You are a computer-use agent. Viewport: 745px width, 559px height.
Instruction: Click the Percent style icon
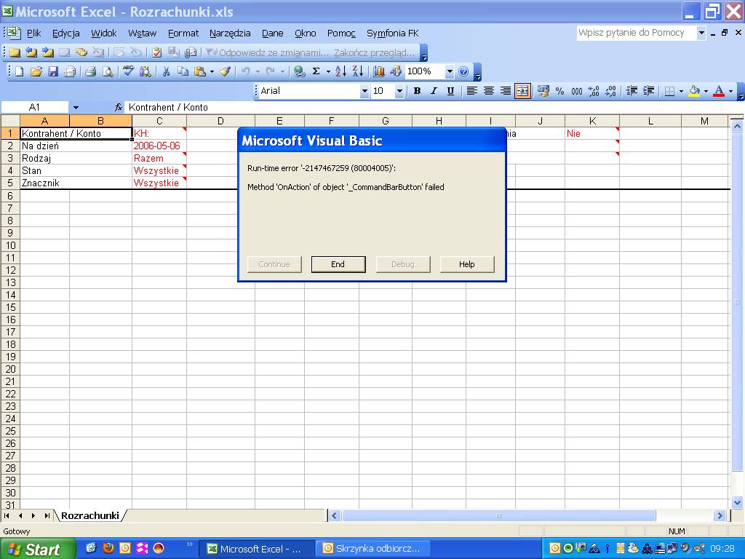559,91
